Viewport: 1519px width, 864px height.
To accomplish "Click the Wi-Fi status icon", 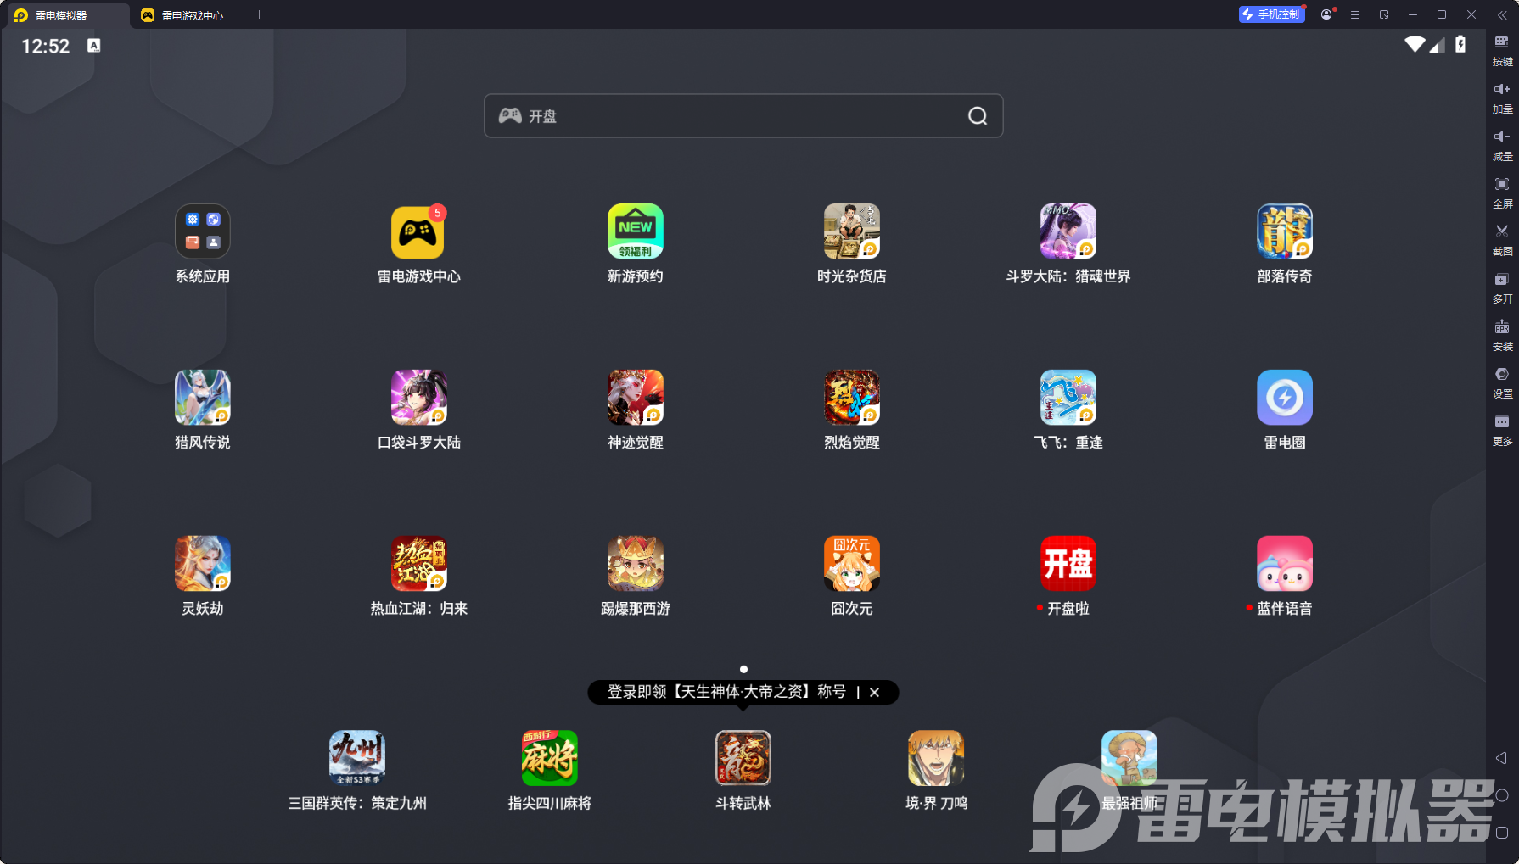I will 1415,44.
